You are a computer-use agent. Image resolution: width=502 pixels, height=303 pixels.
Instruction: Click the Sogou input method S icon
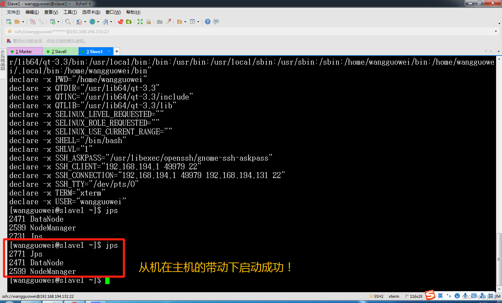pyautogui.click(x=430, y=295)
